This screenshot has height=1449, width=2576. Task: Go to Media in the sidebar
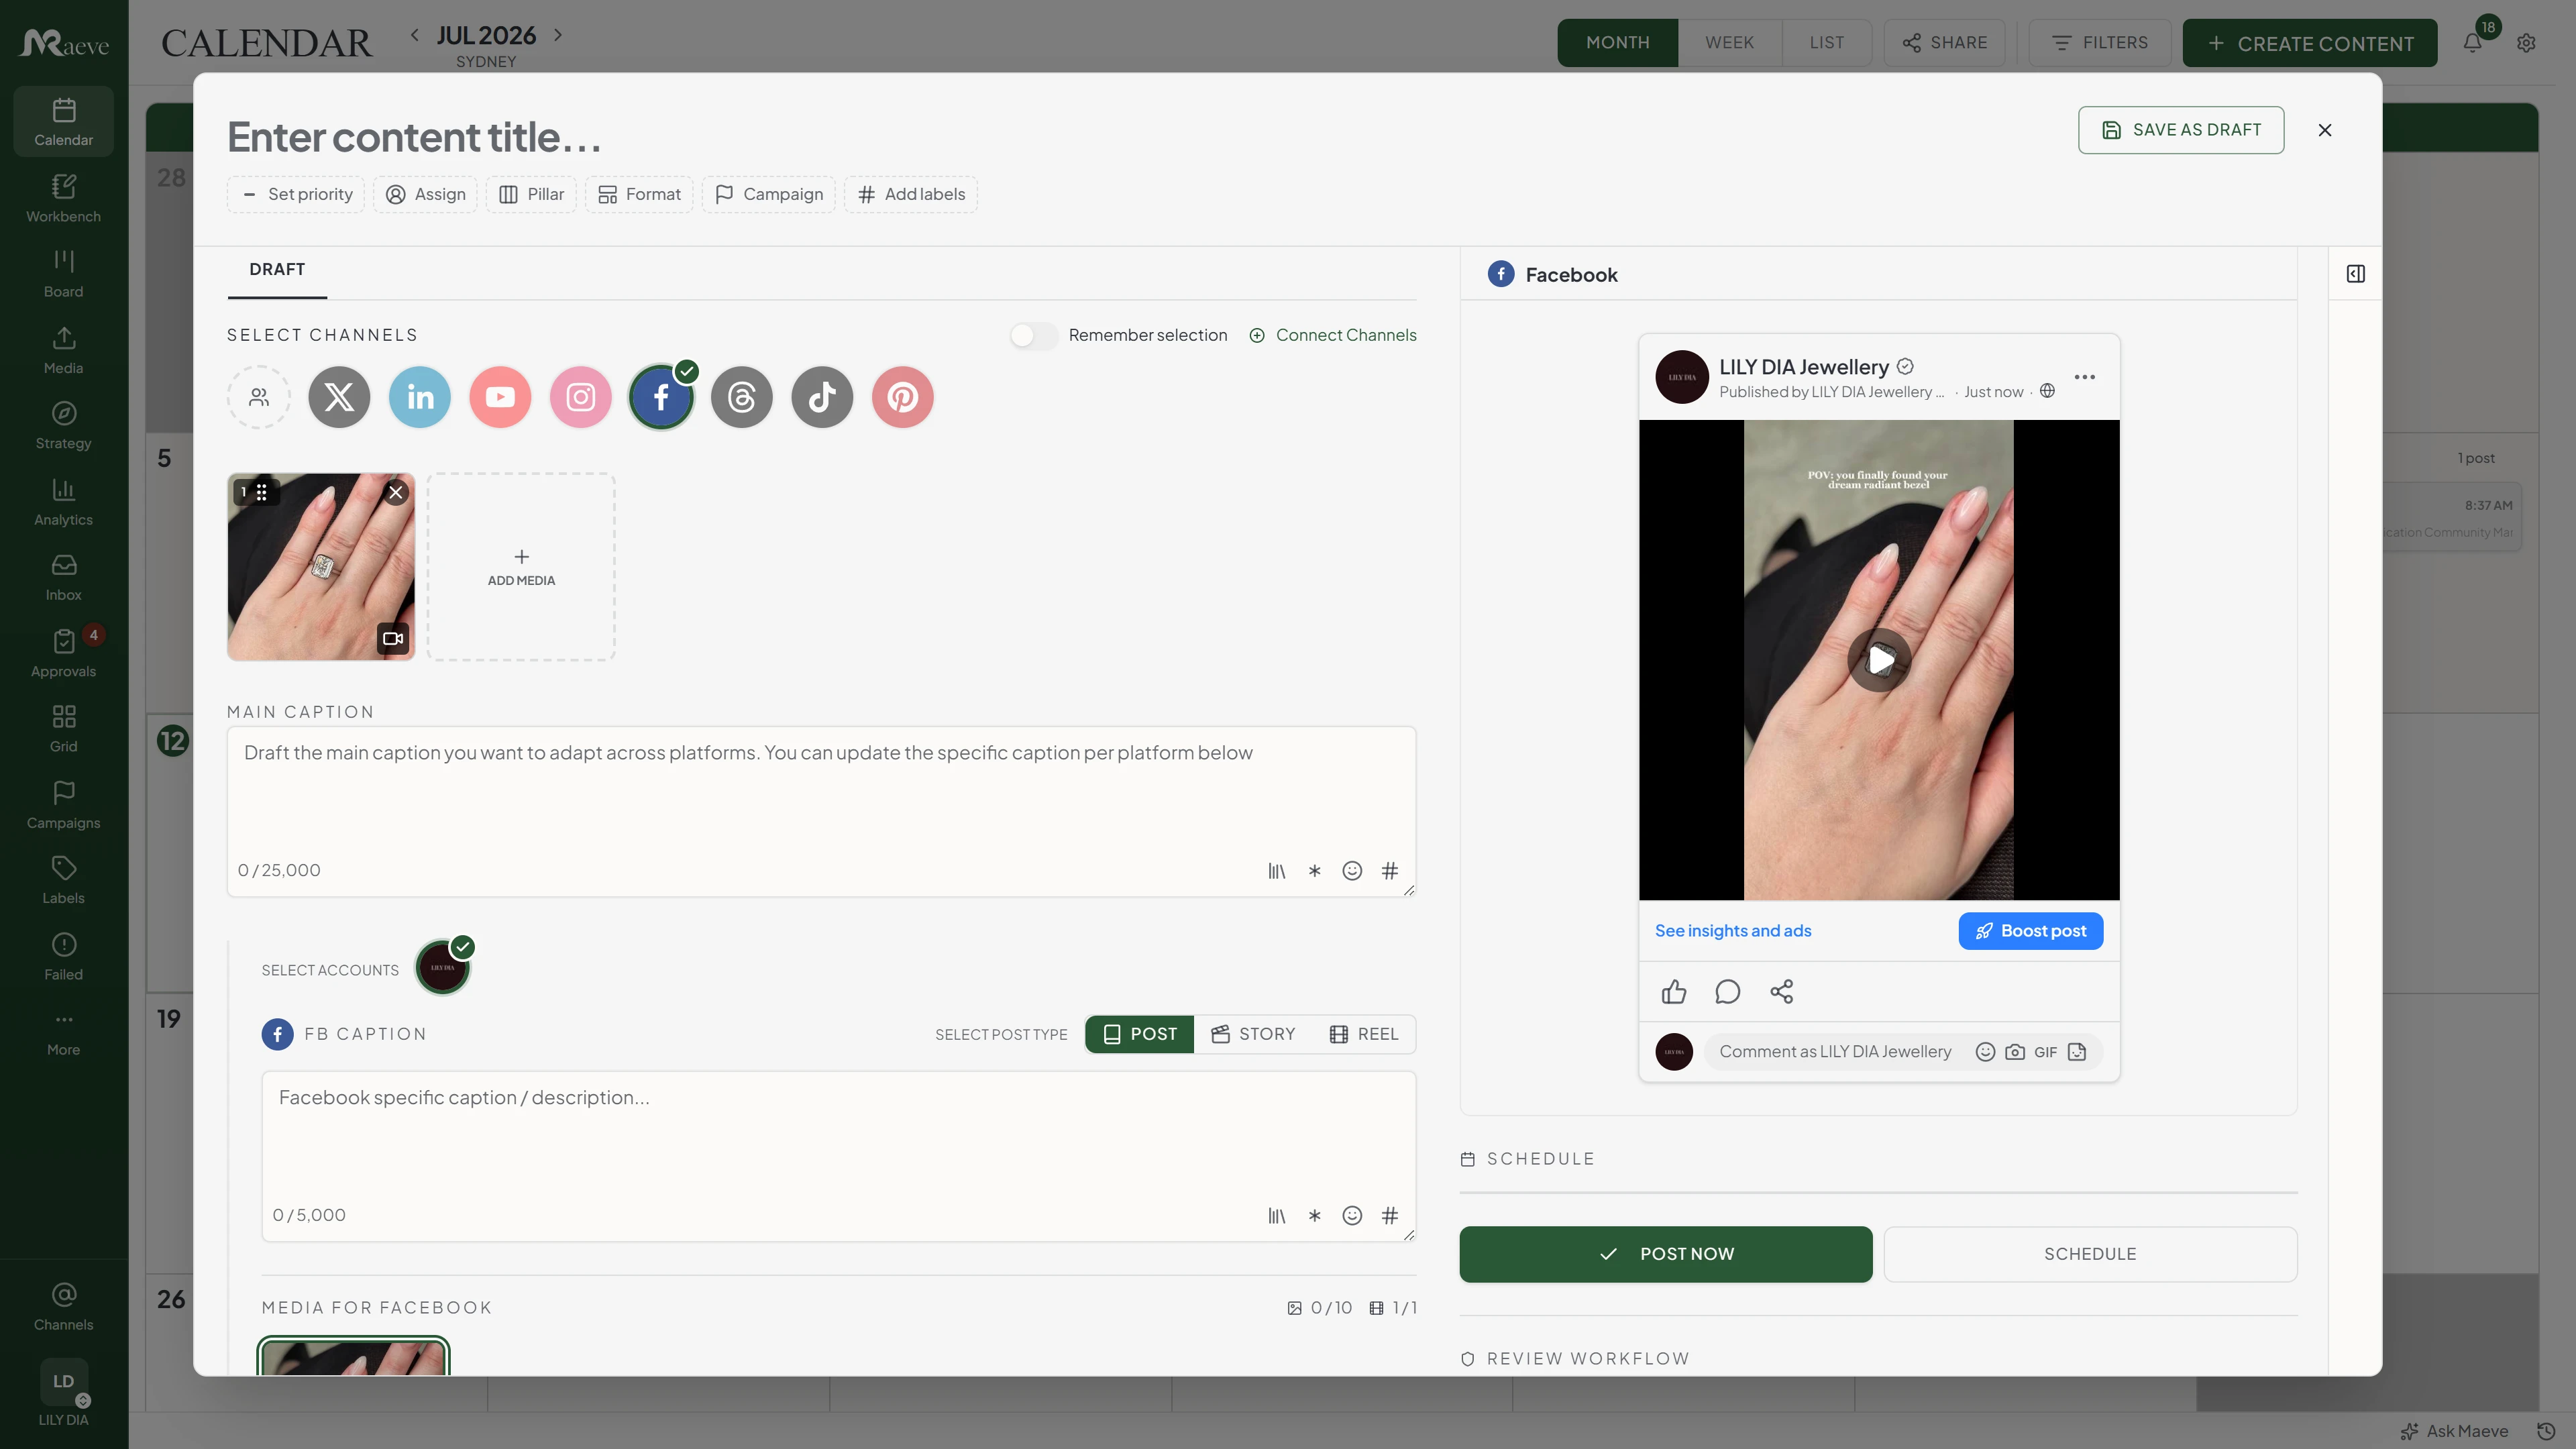63,350
